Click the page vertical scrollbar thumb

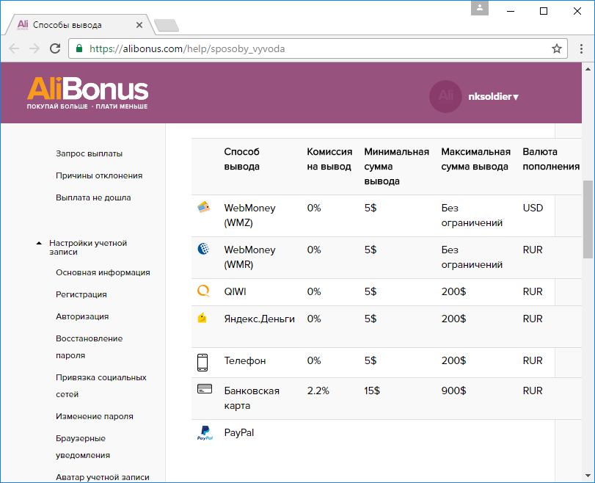tap(588, 219)
